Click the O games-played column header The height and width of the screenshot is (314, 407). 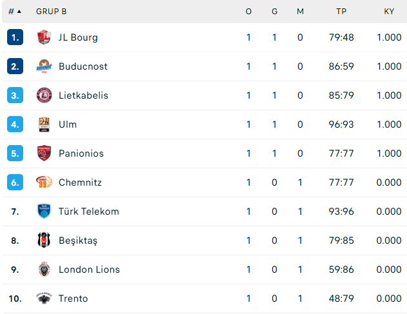pyautogui.click(x=248, y=12)
